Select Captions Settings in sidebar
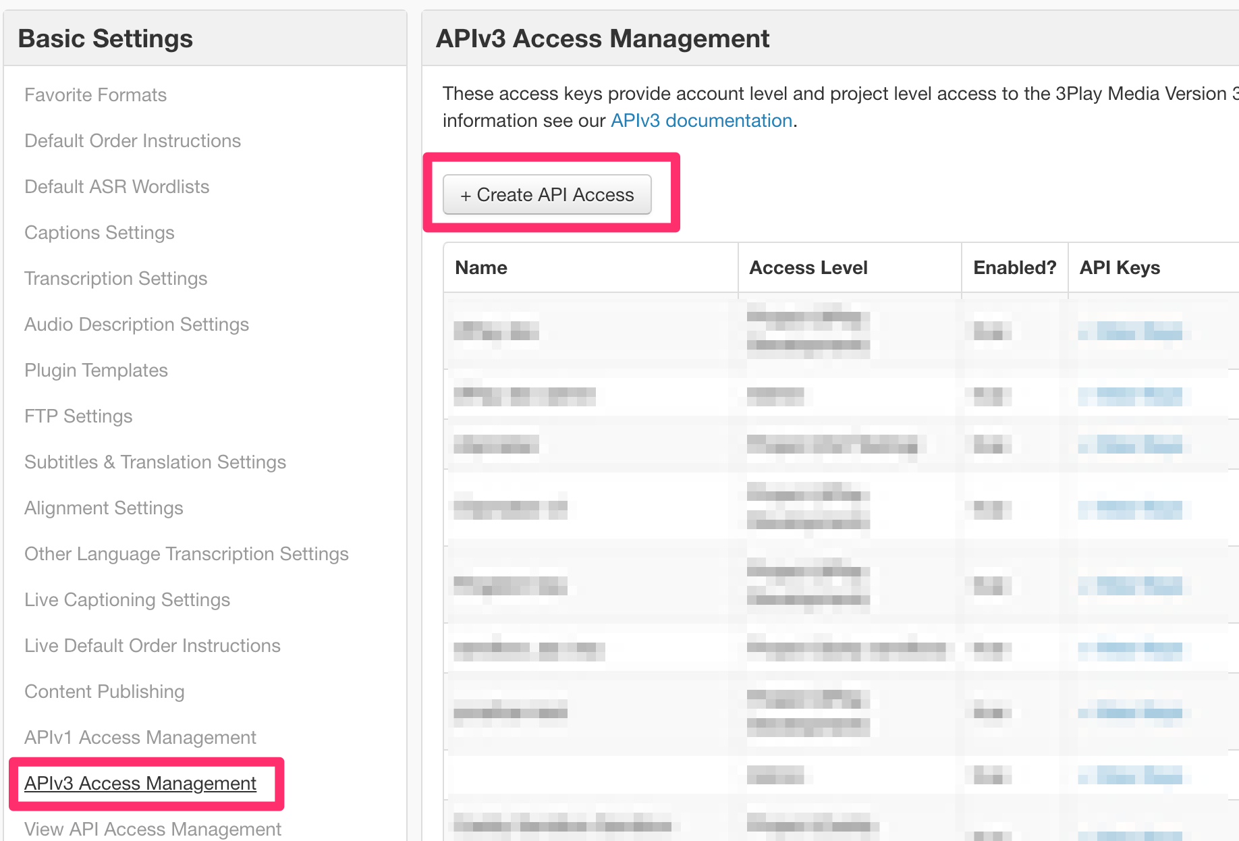1239x841 pixels. [x=99, y=233]
